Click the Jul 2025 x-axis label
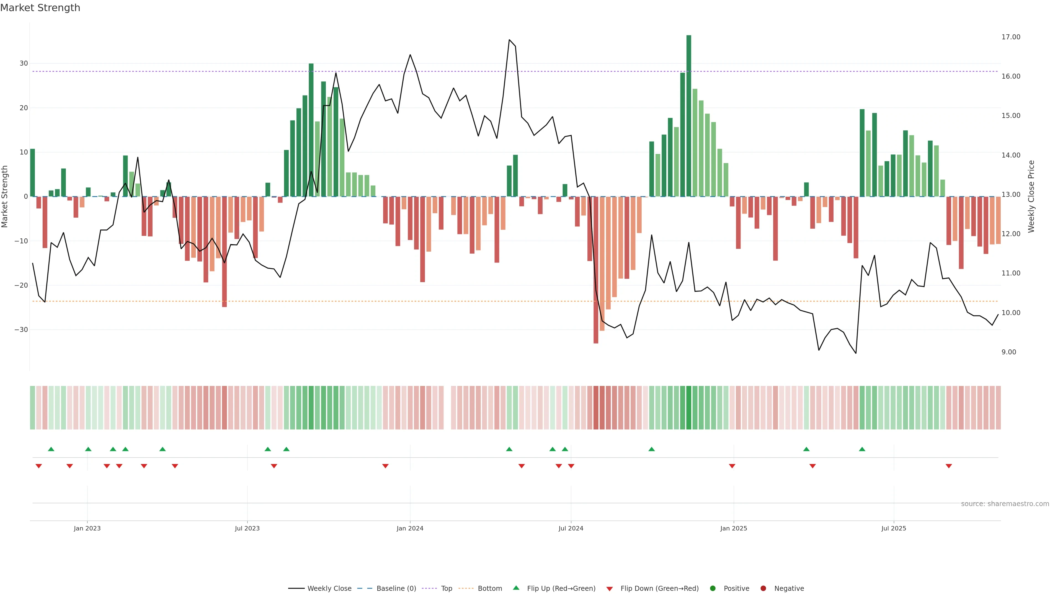Image resolution: width=1063 pixels, height=598 pixels. (894, 528)
